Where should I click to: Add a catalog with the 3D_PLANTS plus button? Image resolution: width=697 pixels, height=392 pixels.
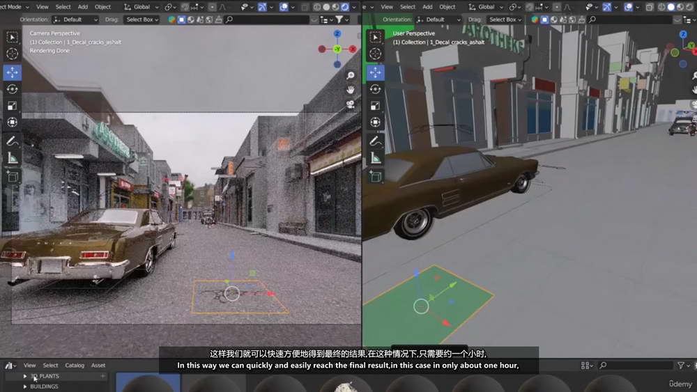102,376
